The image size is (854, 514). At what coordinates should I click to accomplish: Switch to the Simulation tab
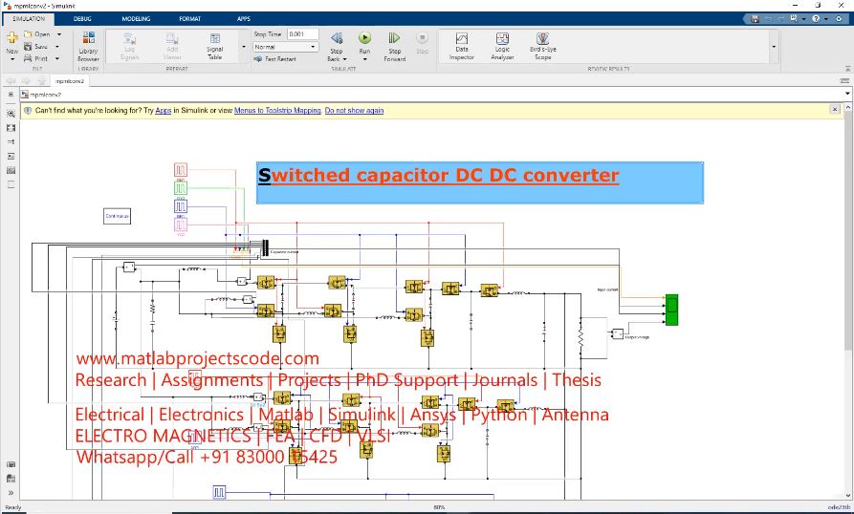(29, 18)
